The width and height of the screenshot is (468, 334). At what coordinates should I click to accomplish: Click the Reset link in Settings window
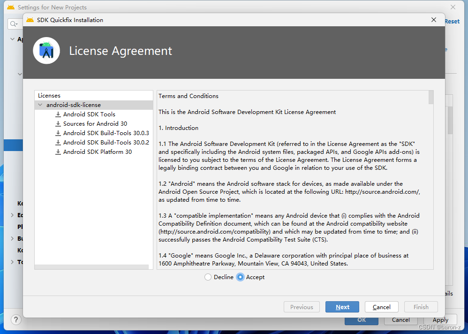tap(452, 22)
